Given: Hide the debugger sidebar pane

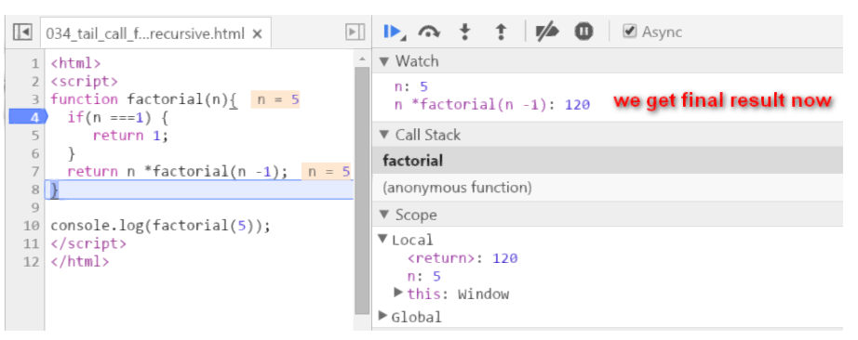Looking at the screenshot, I should click(x=355, y=33).
